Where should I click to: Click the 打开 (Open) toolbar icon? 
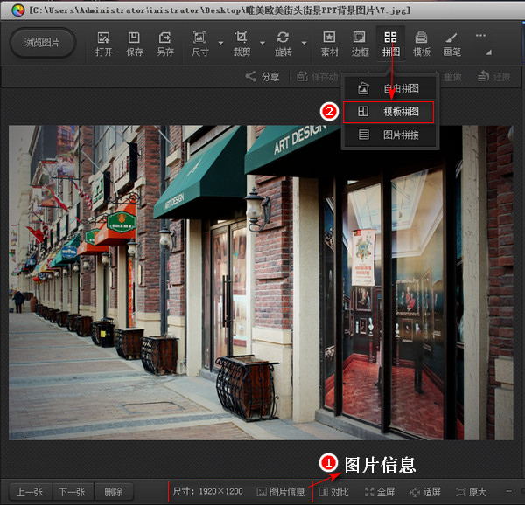[104, 44]
